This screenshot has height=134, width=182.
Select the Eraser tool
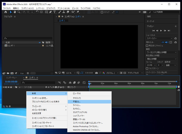pos(68,12)
